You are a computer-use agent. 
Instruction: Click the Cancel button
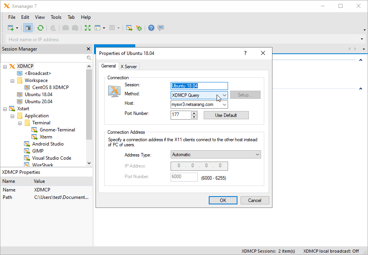click(x=255, y=200)
